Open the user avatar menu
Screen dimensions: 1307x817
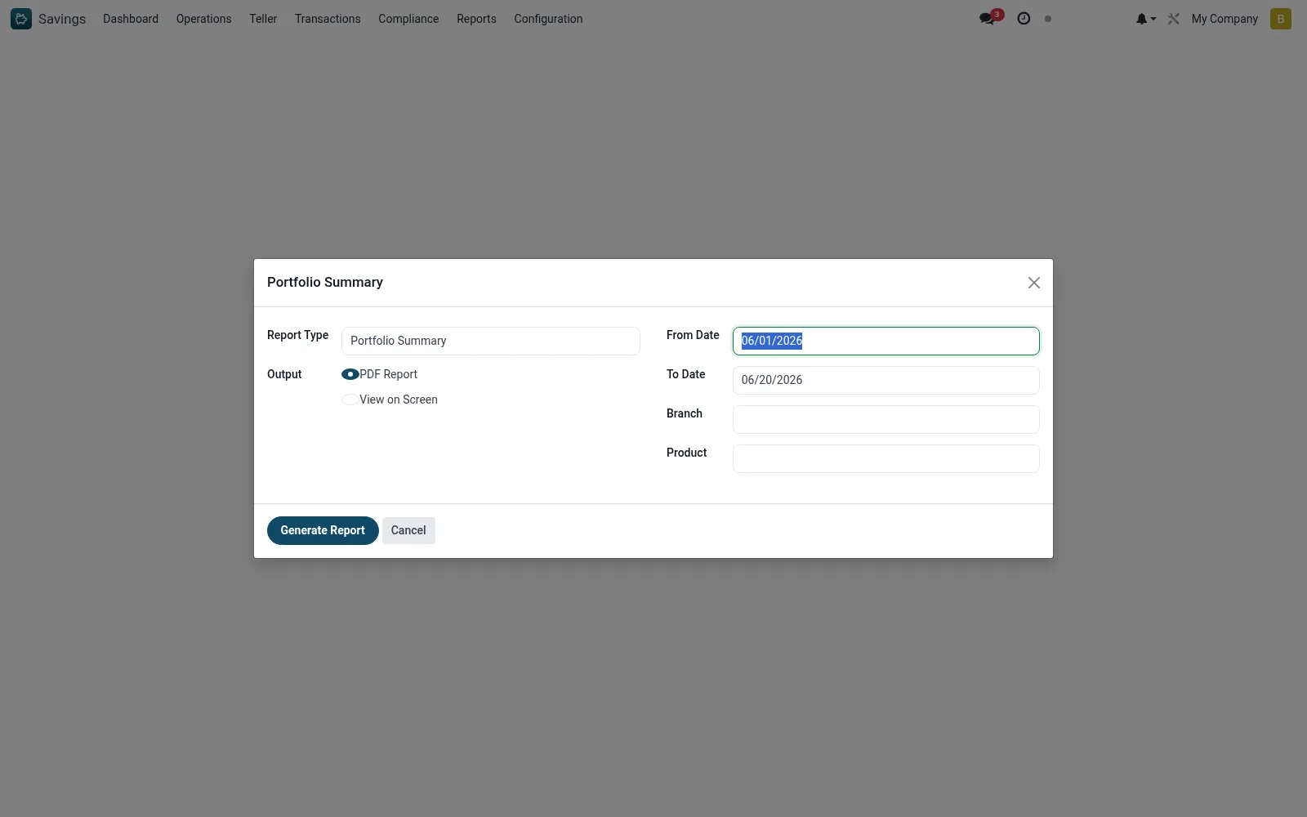point(1281,19)
